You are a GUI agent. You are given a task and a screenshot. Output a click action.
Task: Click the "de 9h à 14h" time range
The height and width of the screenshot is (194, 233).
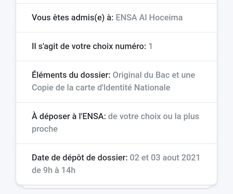(53, 170)
